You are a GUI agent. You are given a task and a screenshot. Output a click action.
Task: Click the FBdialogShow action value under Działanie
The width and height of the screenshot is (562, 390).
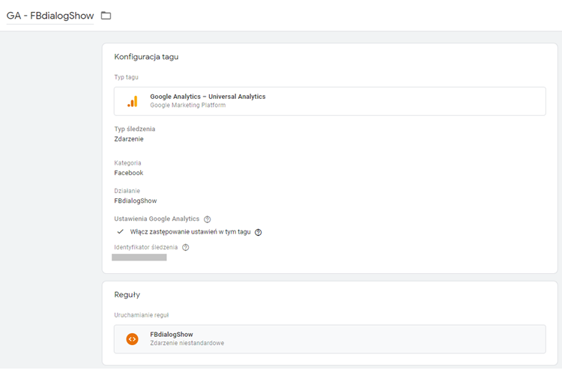(x=136, y=201)
